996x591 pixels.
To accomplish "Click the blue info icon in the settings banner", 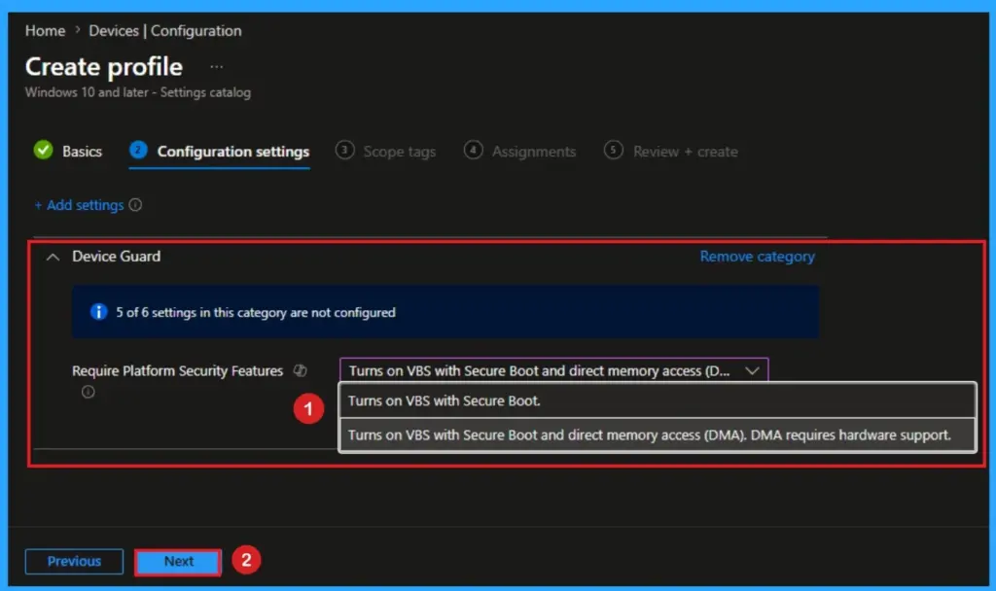I will pos(98,312).
